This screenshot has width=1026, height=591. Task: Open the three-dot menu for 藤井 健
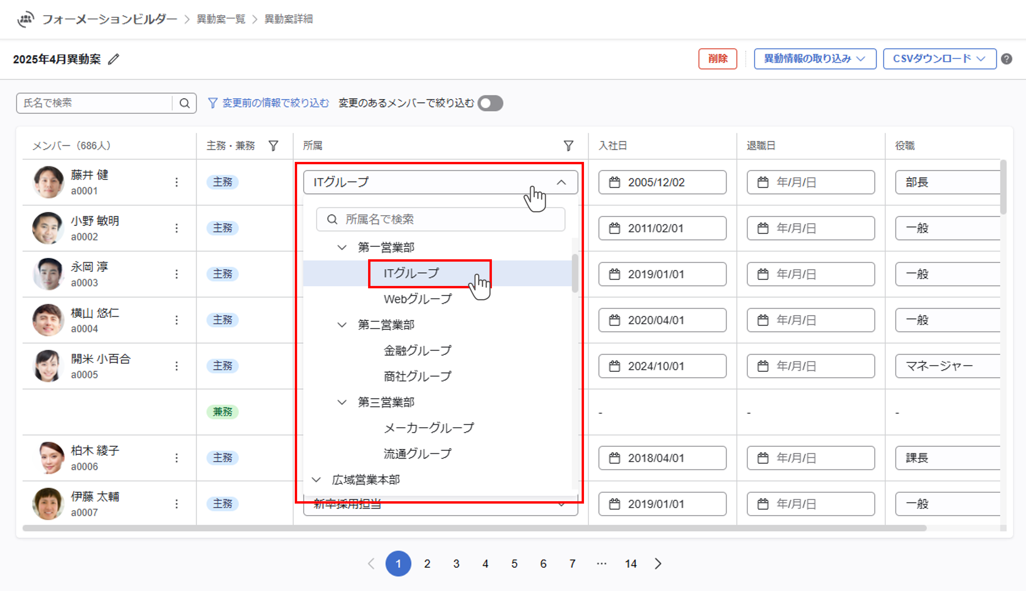click(177, 182)
